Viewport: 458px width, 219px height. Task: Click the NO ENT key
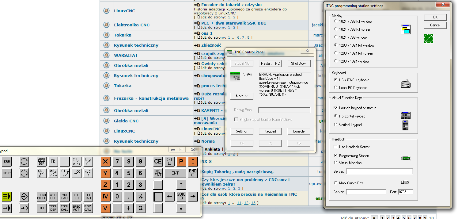point(158,173)
